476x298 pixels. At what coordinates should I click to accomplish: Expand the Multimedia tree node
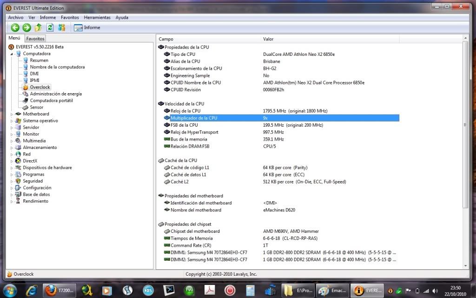coord(12,141)
